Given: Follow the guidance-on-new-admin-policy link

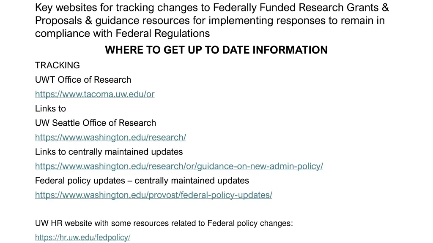Looking at the screenshot, I should 179,166.
